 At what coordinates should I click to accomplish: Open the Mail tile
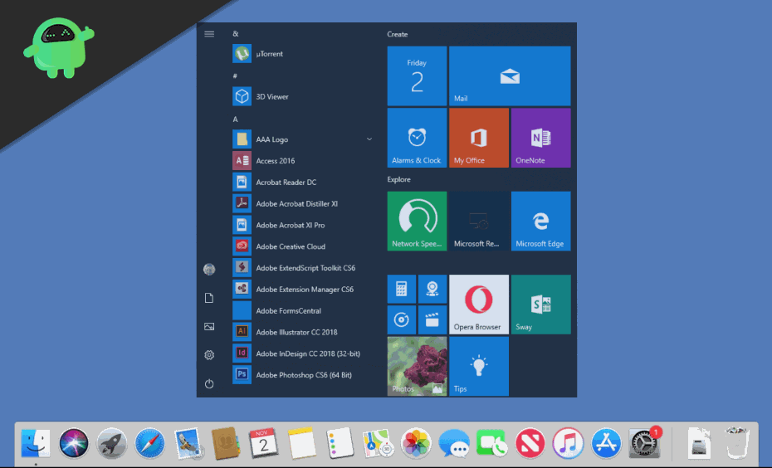(509, 76)
